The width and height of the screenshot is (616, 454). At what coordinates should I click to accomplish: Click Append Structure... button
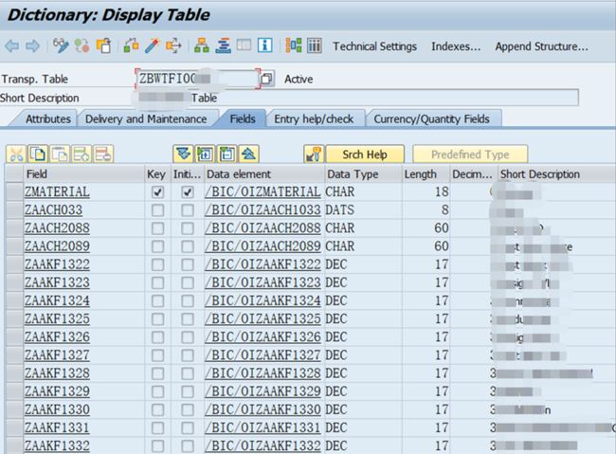coord(541,46)
